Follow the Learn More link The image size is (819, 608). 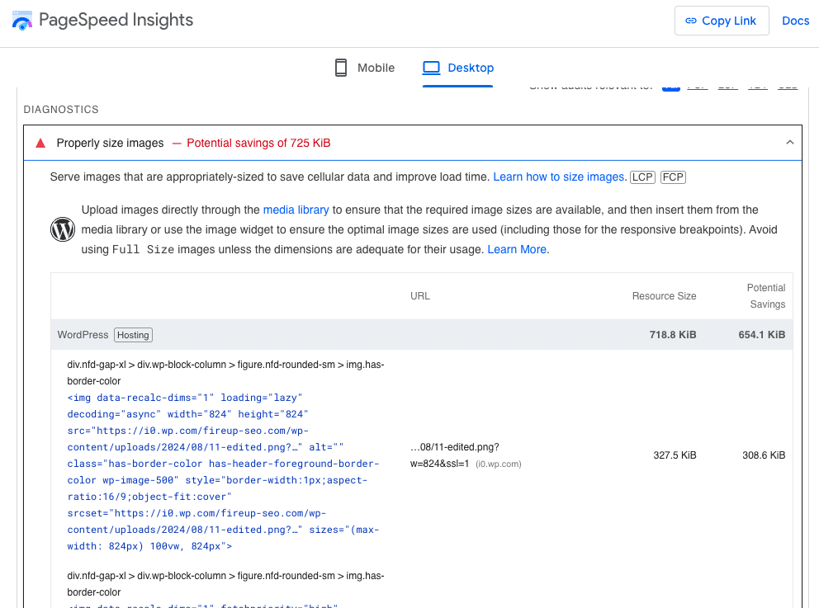click(x=517, y=249)
